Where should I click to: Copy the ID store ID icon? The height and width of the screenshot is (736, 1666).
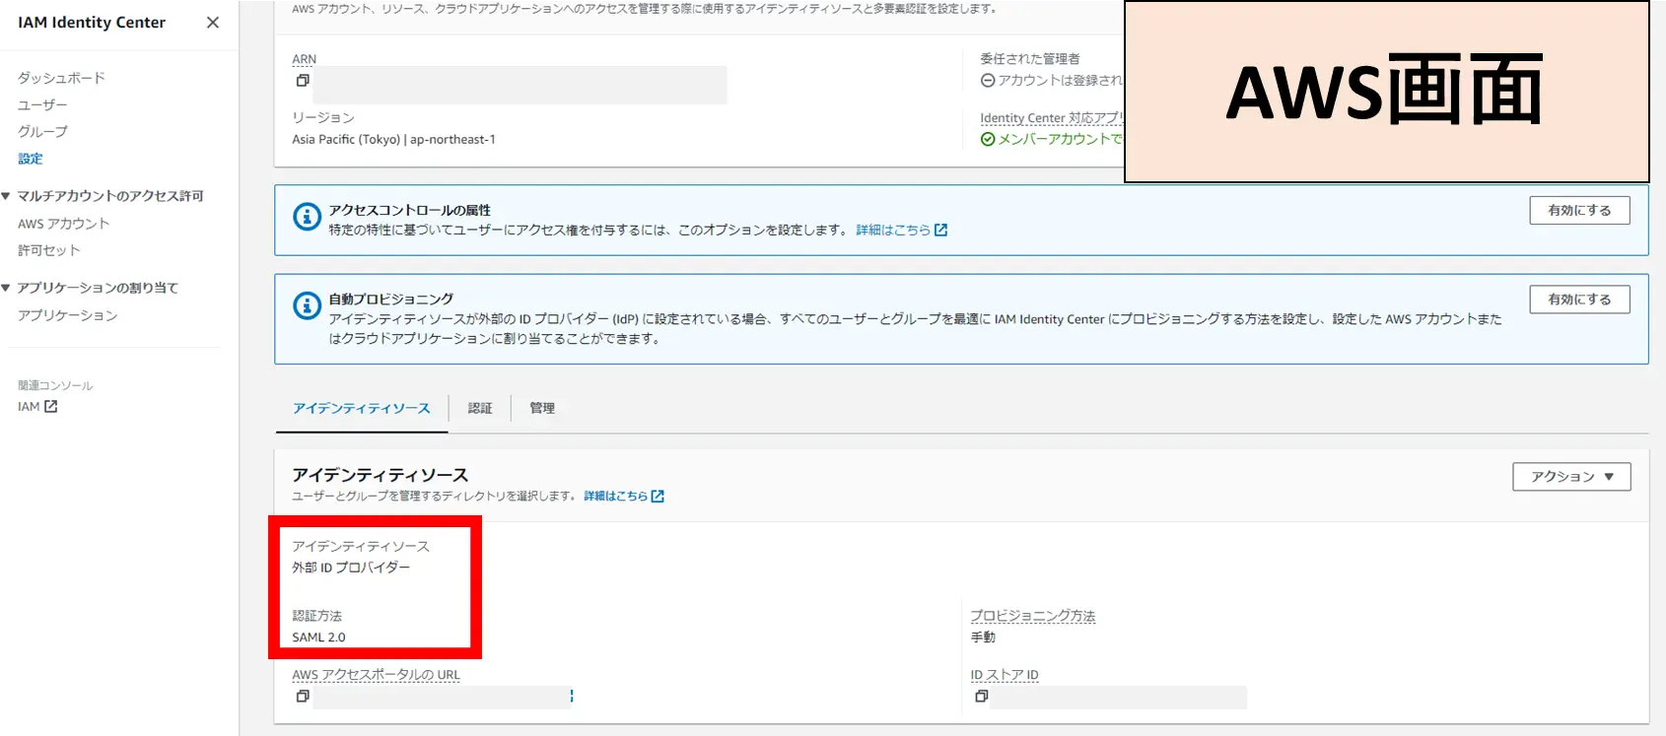[x=981, y=697]
